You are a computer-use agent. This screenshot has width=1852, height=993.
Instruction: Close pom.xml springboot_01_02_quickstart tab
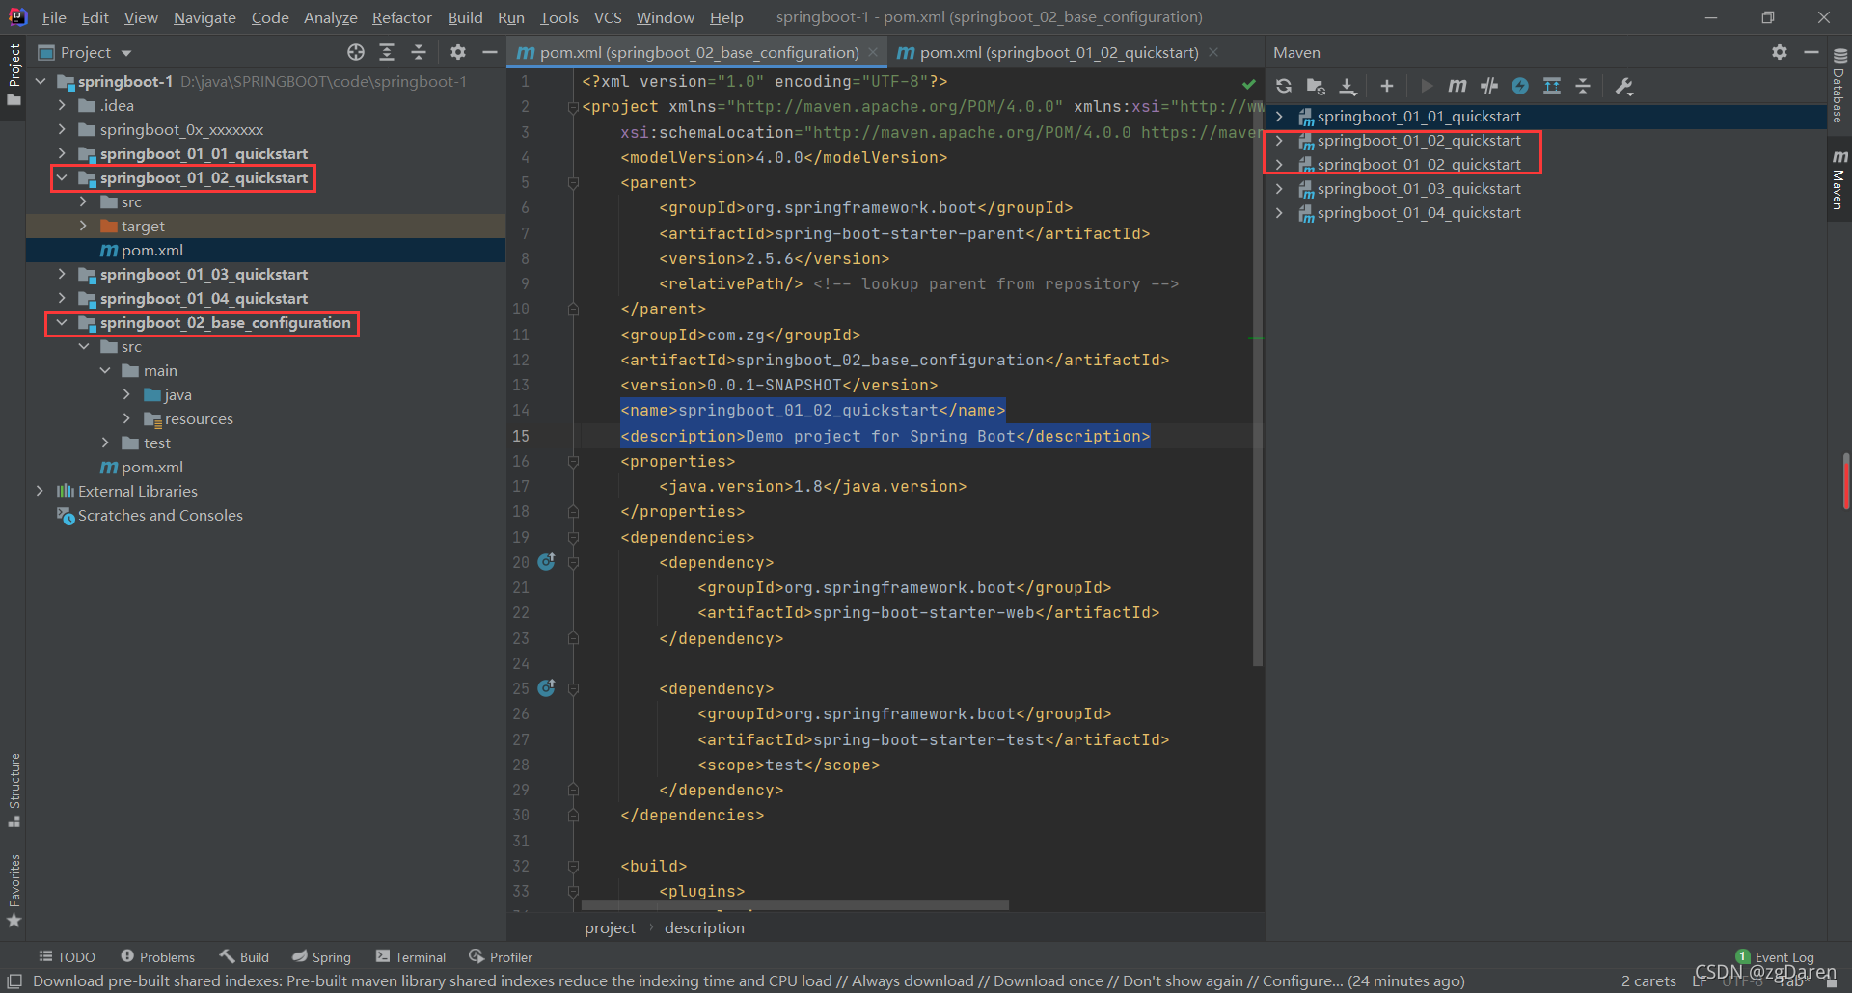tap(1213, 52)
